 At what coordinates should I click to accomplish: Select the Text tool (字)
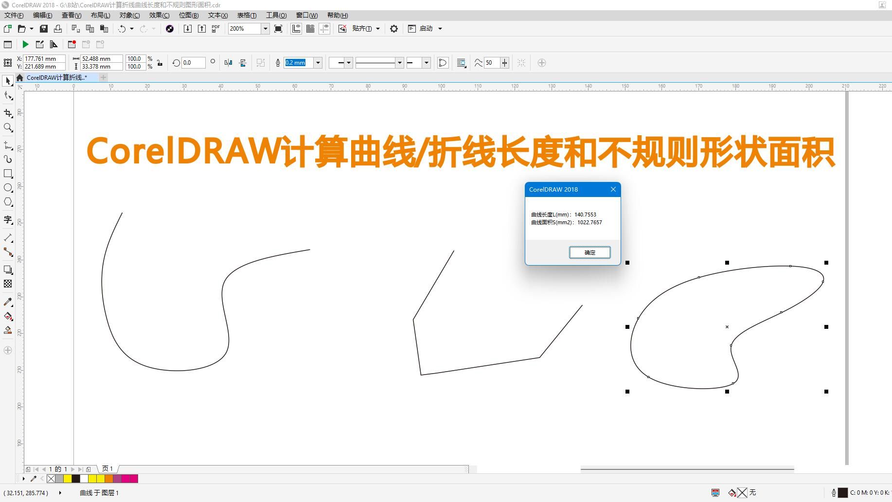pos(8,220)
